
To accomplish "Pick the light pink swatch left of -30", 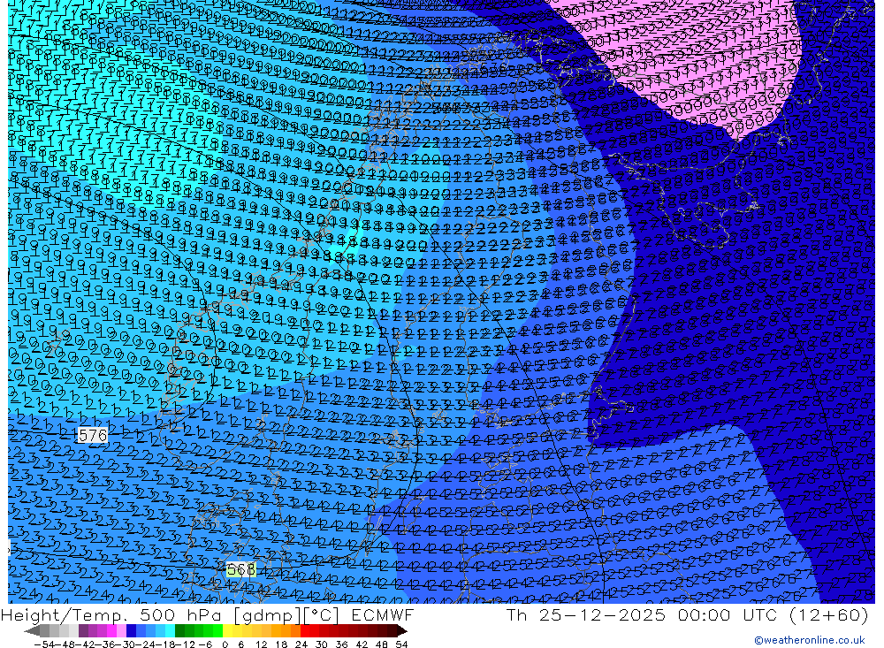I will coord(121,631).
